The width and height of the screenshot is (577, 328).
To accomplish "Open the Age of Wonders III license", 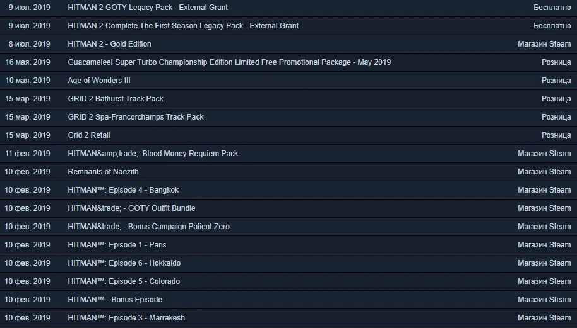I will tap(99, 81).
